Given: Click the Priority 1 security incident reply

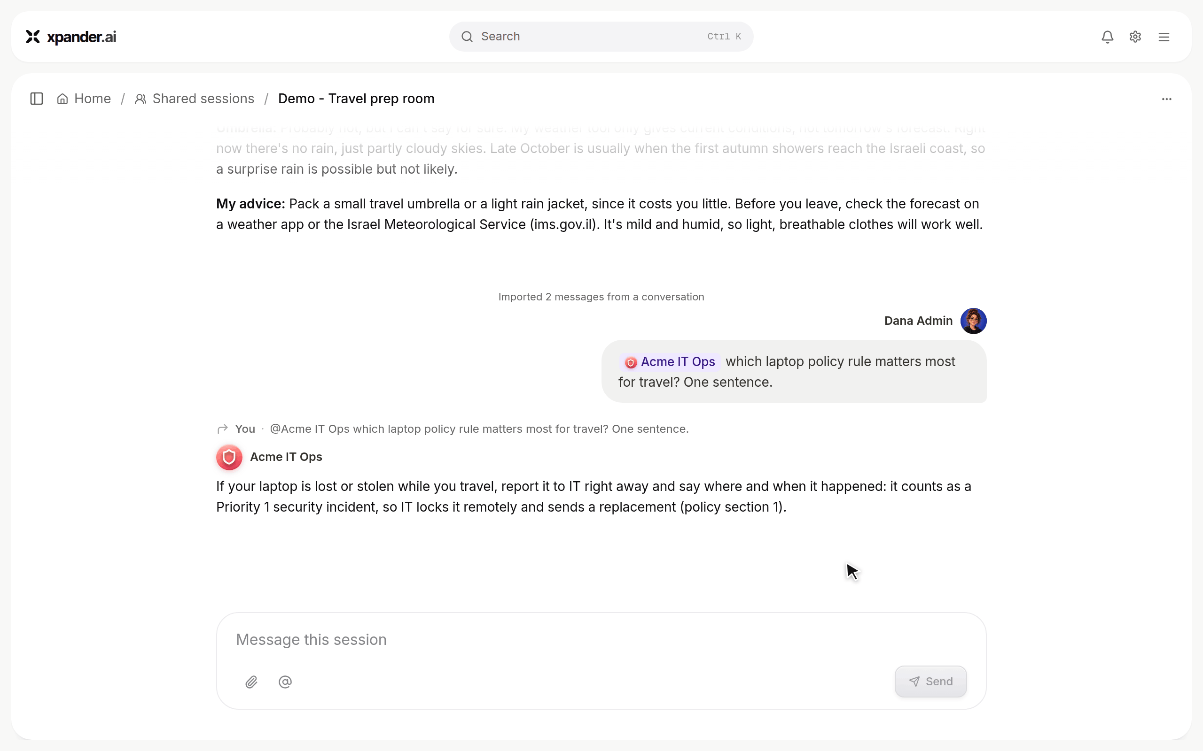Looking at the screenshot, I should 594,497.
